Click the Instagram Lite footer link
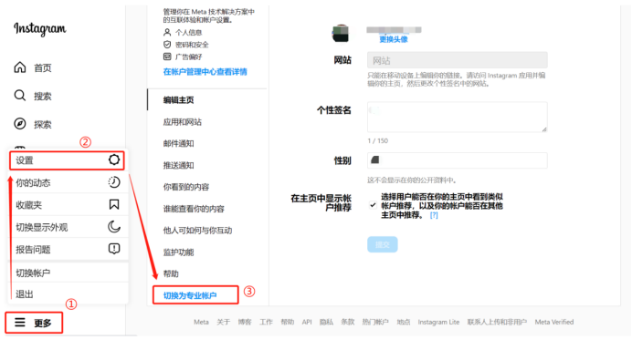Image resolution: width=632 pixels, height=340 pixels. pyautogui.click(x=438, y=322)
